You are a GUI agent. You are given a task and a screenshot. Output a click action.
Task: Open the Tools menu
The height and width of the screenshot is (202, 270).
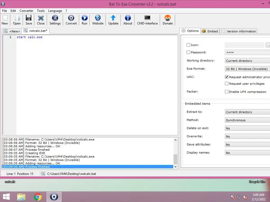click(x=41, y=11)
